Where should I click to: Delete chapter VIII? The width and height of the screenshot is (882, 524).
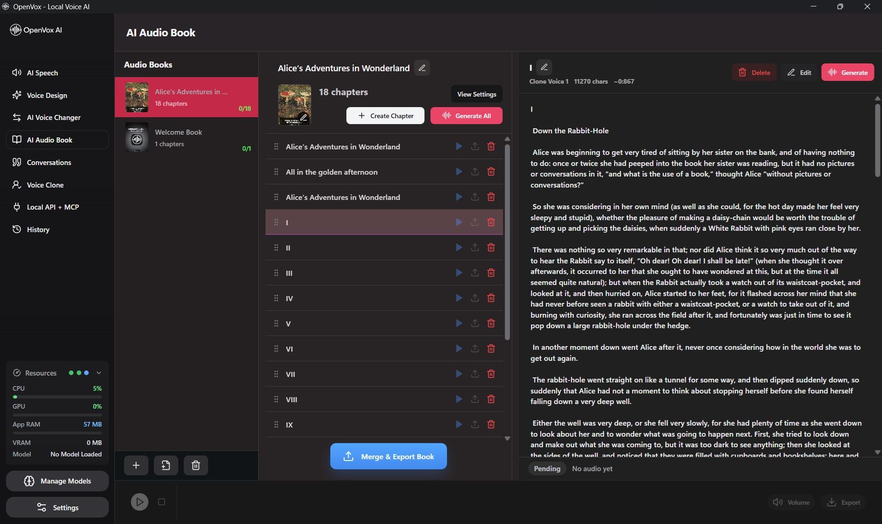[x=491, y=399]
